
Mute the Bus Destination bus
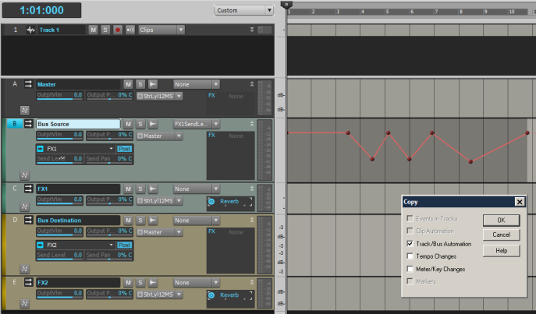[129, 221]
